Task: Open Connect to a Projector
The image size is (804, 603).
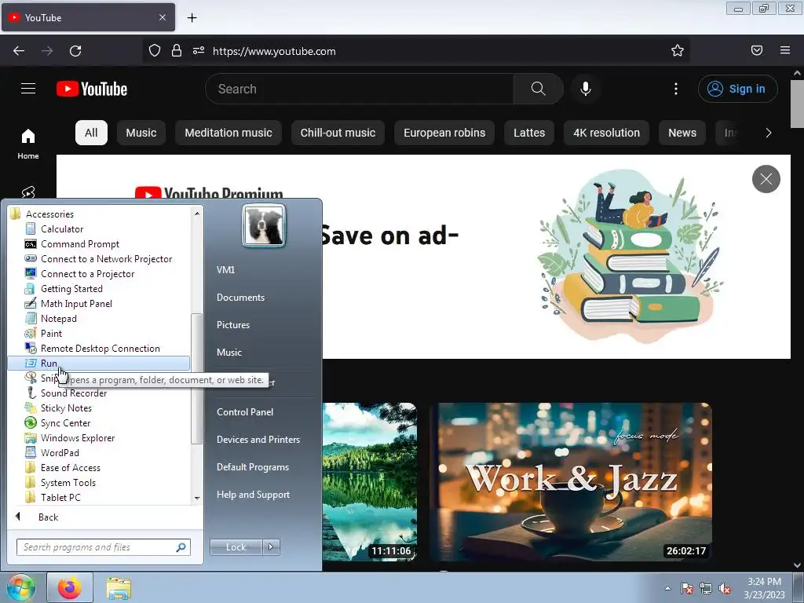Action: coord(87,274)
